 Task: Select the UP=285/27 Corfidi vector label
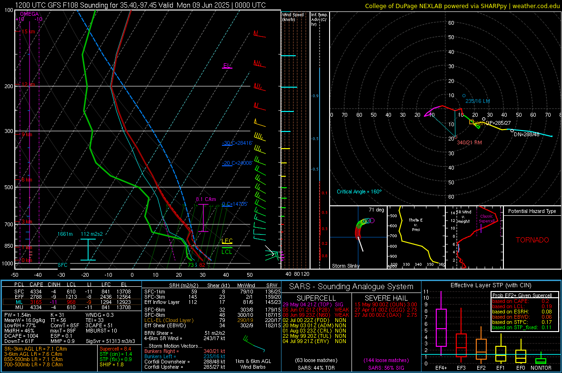click(498, 123)
